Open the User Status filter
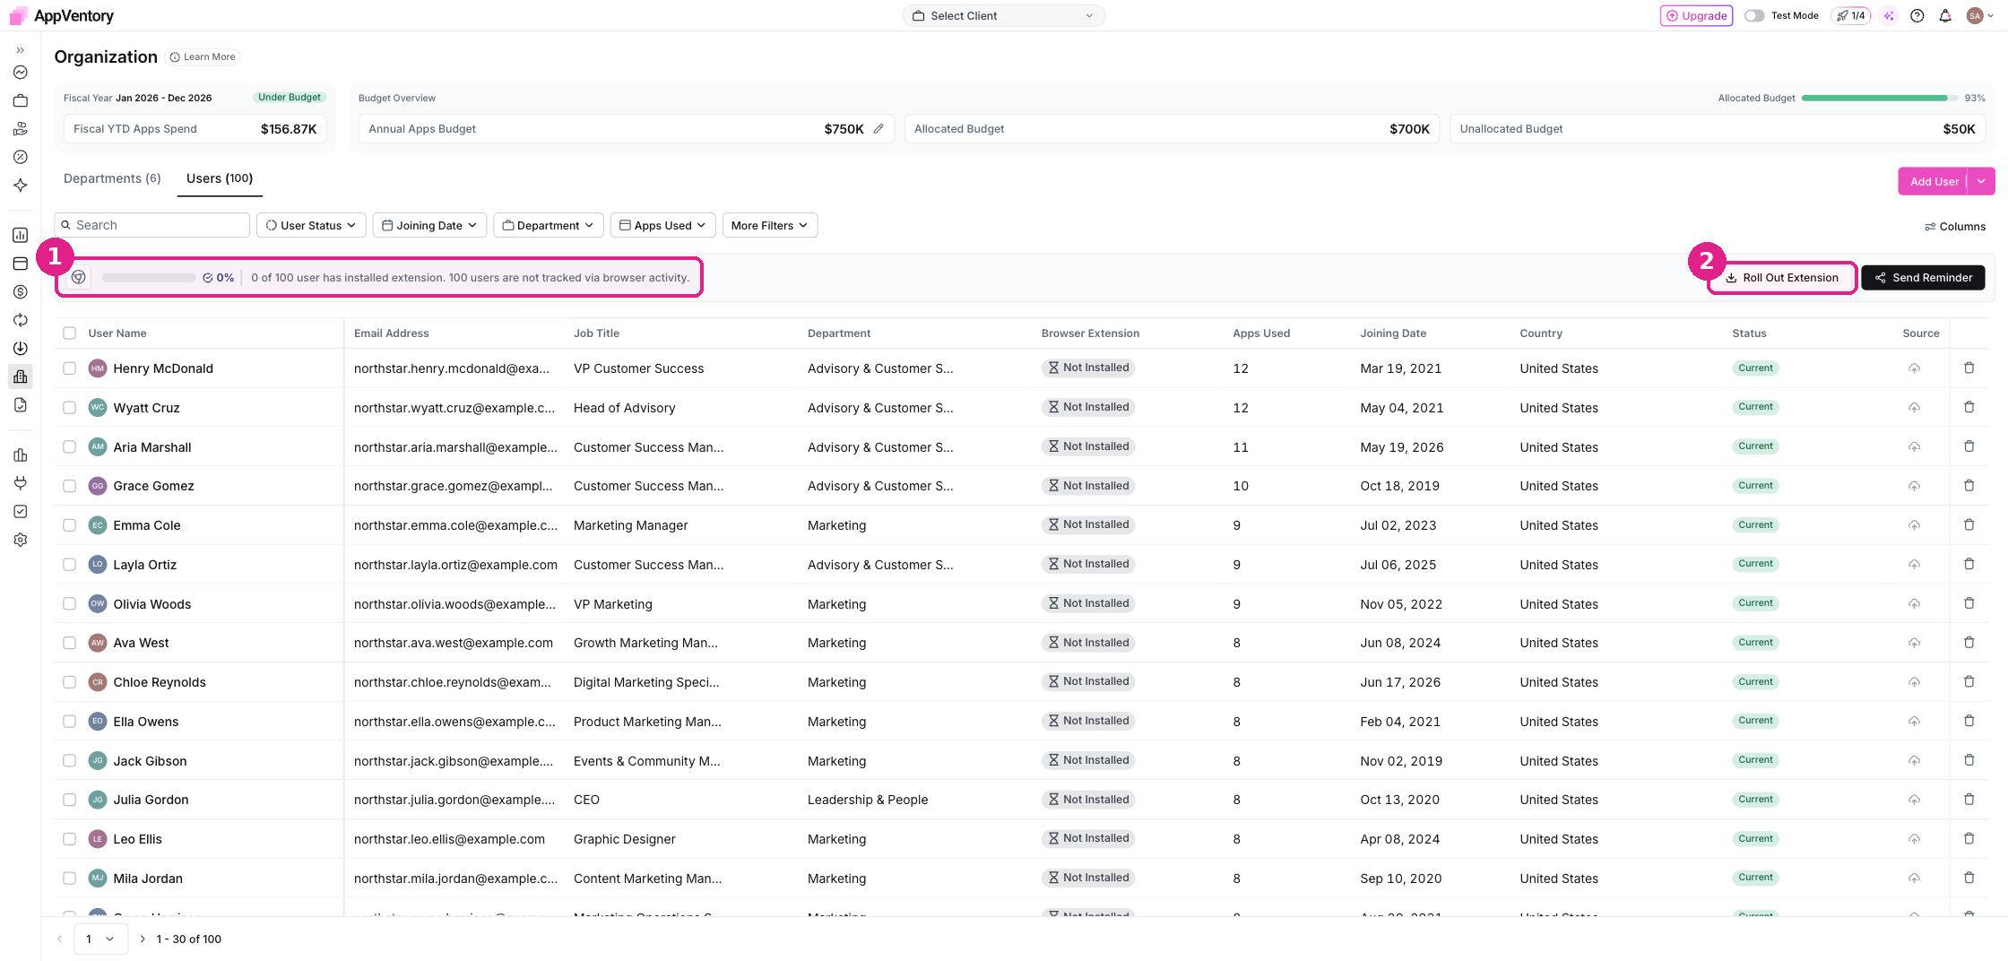The height and width of the screenshot is (961, 2008). (x=311, y=225)
